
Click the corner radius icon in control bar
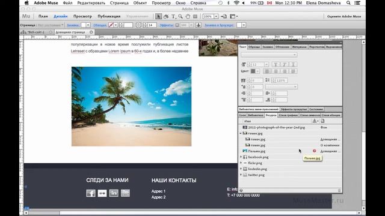coord(138,25)
